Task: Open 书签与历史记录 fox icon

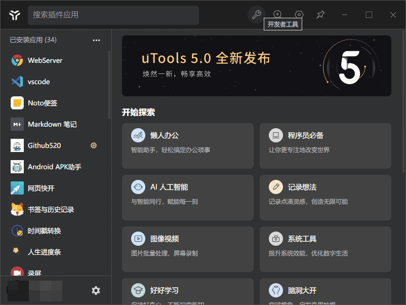Action: coord(17,209)
